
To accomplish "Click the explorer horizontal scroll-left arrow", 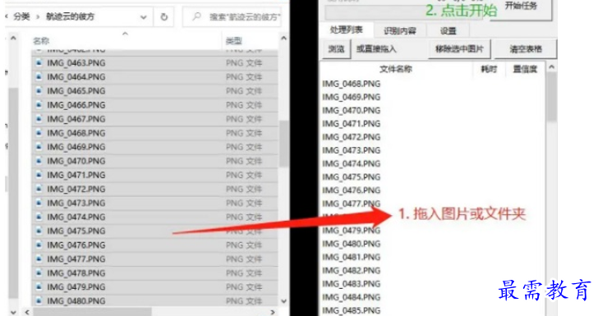I will click(x=26, y=312).
